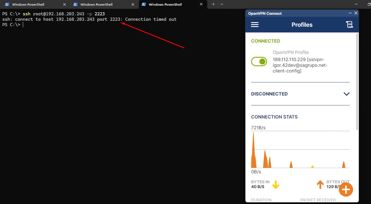The height and width of the screenshot is (204, 371).
Task: Expand the DISCONNECTED profiles section
Action: [346, 94]
